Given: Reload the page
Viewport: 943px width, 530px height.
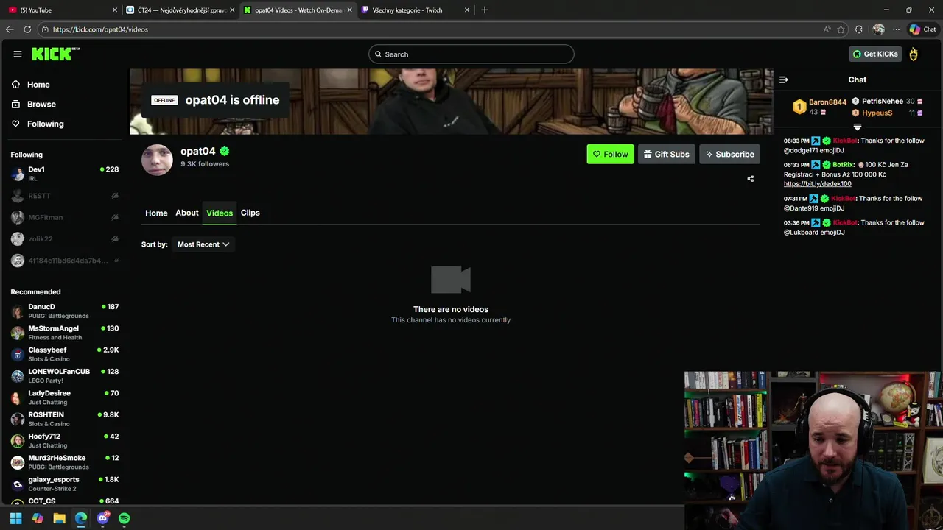Looking at the screenshot, I should point(27,29).
